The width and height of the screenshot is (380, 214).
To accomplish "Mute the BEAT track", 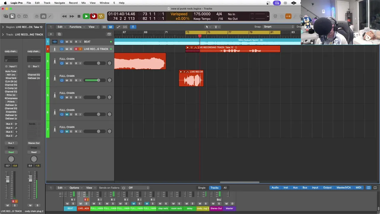I will (66, 42).
